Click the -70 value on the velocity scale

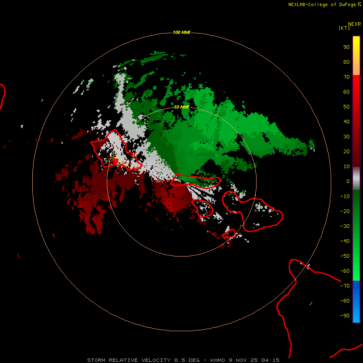point(345,286)
